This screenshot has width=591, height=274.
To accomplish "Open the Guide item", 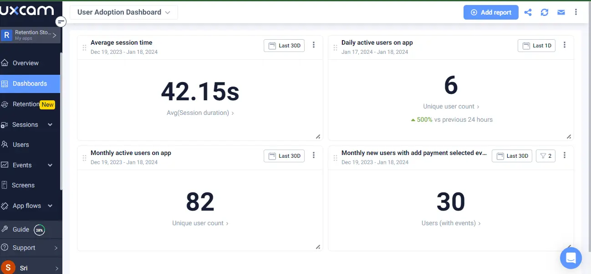I will coord(21,229).
